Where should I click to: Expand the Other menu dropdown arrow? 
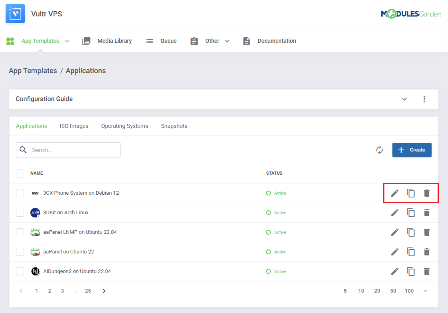point(228,41)
